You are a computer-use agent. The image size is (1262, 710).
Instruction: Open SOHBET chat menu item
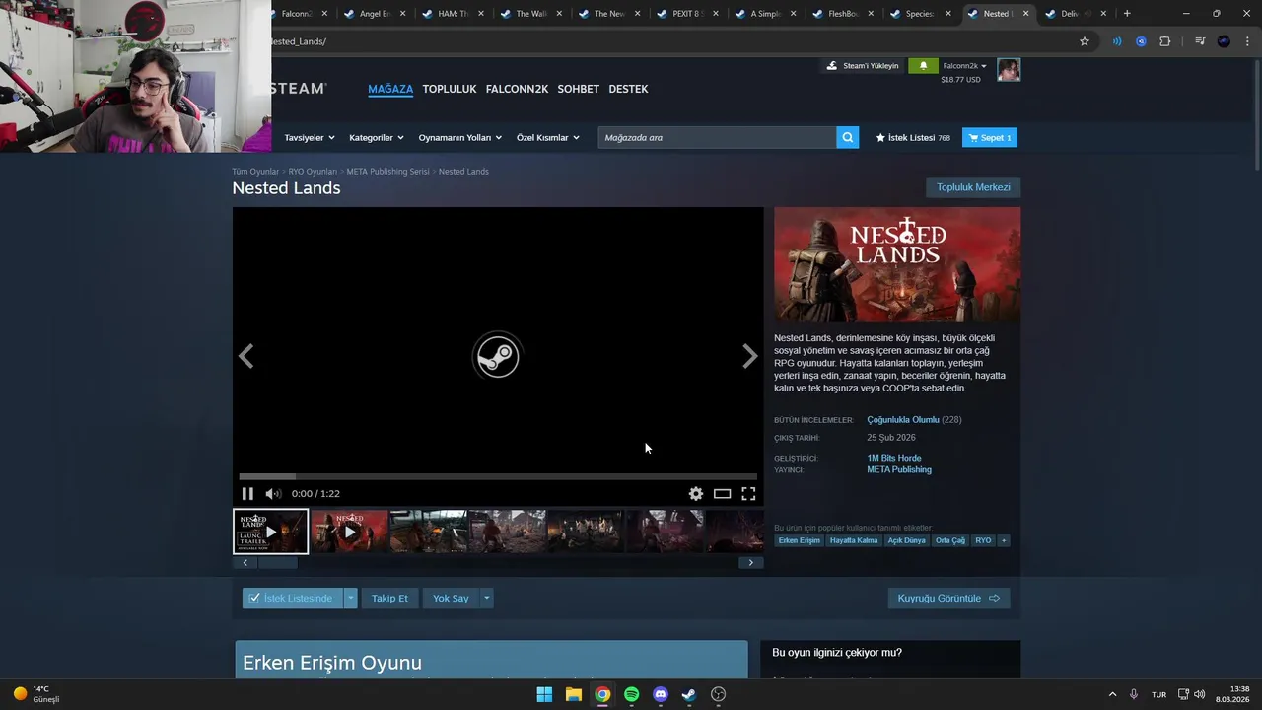click(x=578, y=89)
